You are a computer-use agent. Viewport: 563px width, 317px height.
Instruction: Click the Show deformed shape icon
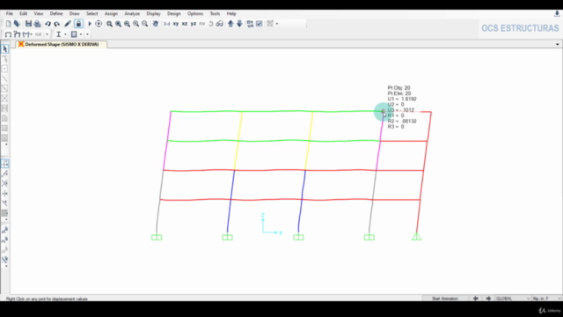coord(17,34)
